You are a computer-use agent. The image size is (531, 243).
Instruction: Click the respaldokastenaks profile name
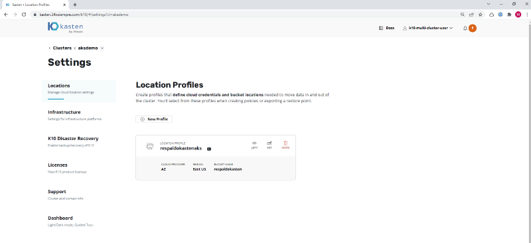181,149
